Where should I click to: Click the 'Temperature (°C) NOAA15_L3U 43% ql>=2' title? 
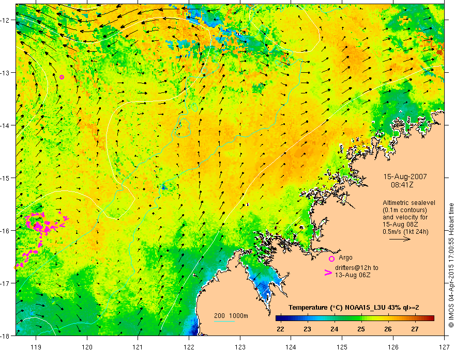[354, 308]
